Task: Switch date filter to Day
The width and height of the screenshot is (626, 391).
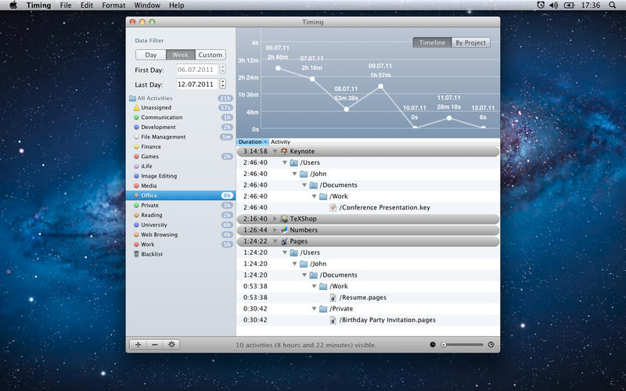Action: [150, 55]
